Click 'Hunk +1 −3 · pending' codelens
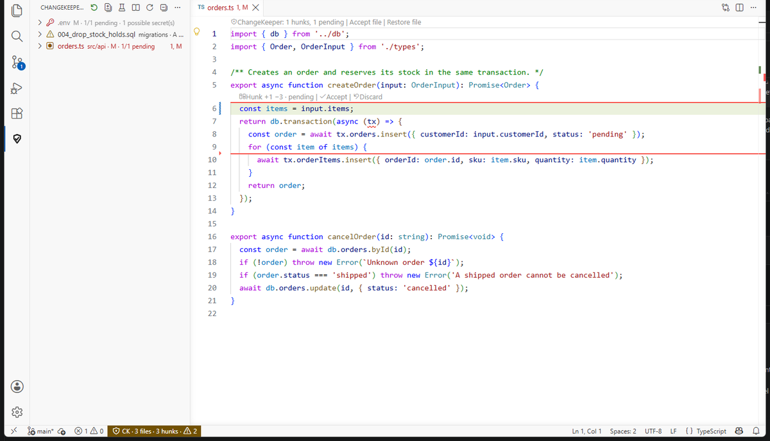This screenshot has width=770, height=441. pyautogui.click(x=276, y=97)
